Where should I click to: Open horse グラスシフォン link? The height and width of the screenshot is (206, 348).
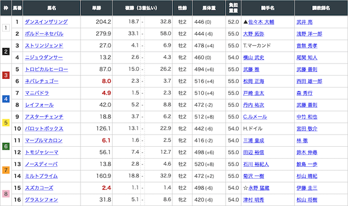click(41, 199)
